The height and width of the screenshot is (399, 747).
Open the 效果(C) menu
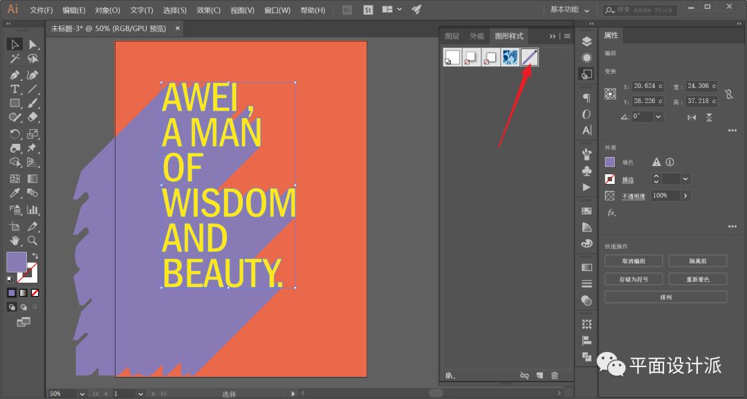208,10
